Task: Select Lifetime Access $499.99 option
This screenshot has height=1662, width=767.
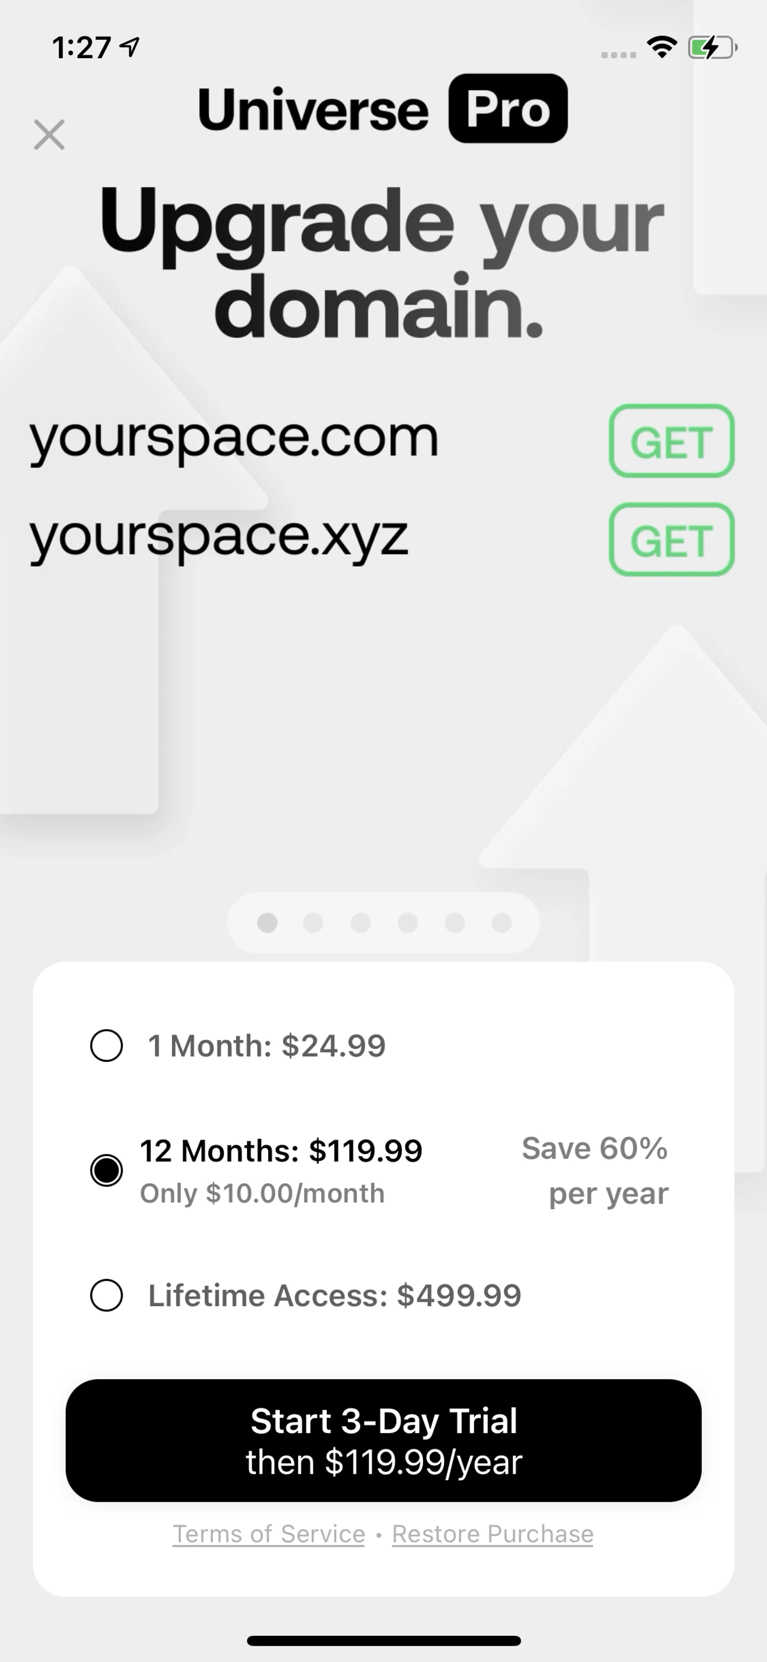Action: click(107, 1295)
